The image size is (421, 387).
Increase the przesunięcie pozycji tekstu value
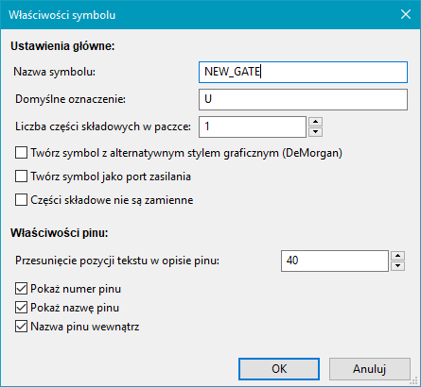pos(397,256)
